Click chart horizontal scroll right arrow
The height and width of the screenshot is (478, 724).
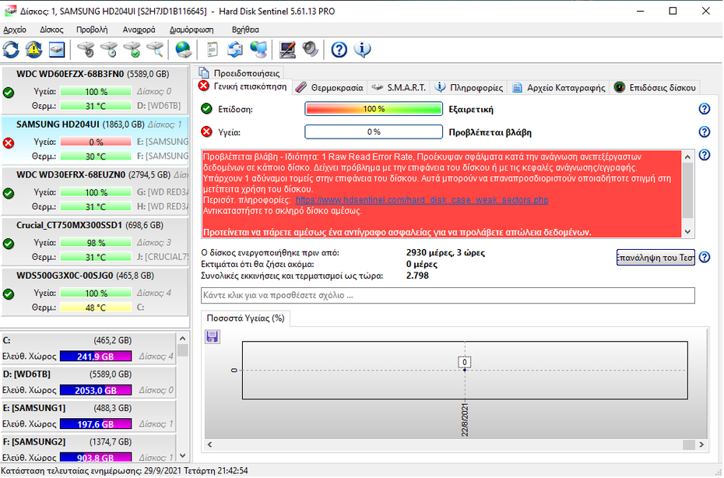[x=701, y=445]
